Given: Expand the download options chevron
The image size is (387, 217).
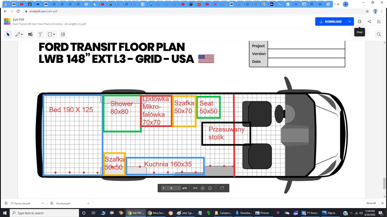Looking at the screenshot, I should tap(350, 21).
